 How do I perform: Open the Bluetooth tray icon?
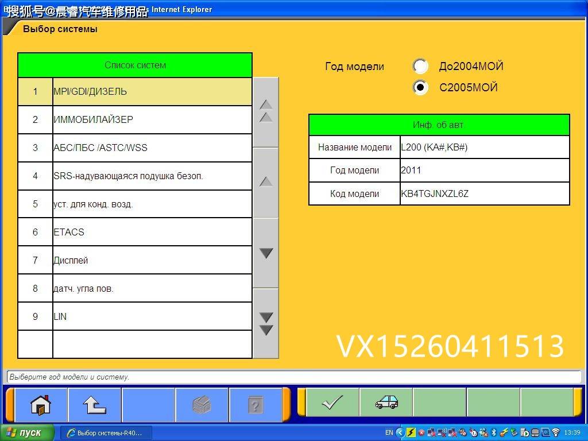(493, 433)
